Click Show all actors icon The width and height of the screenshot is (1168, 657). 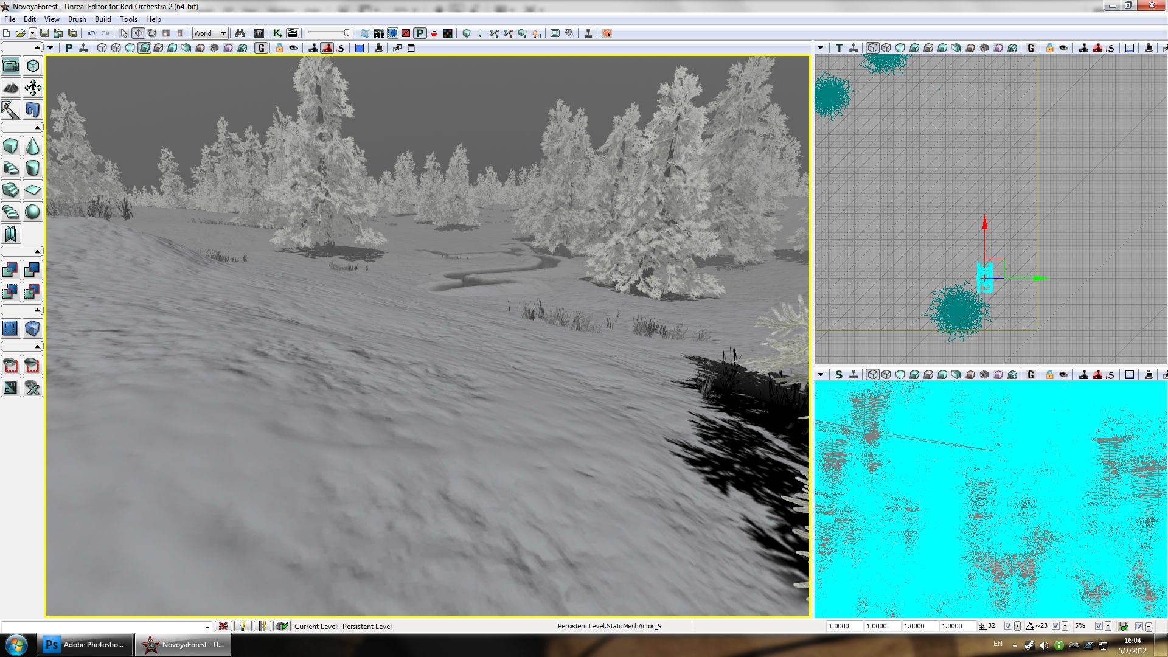click(x=33, y=387)
